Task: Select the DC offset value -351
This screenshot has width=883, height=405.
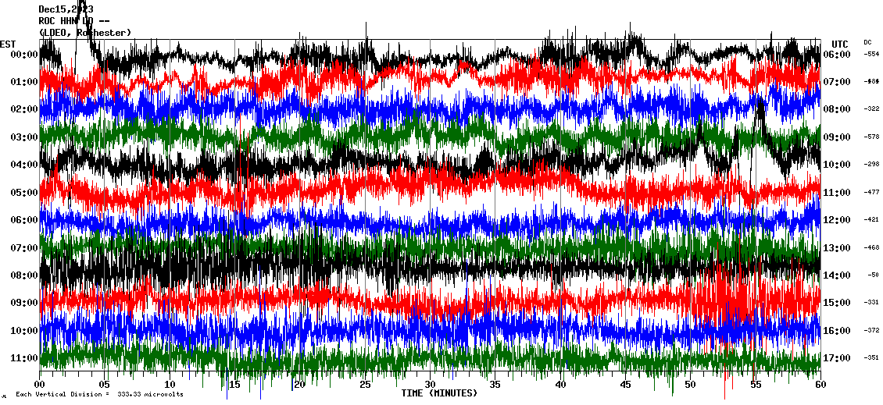Action: pos(872,357)
